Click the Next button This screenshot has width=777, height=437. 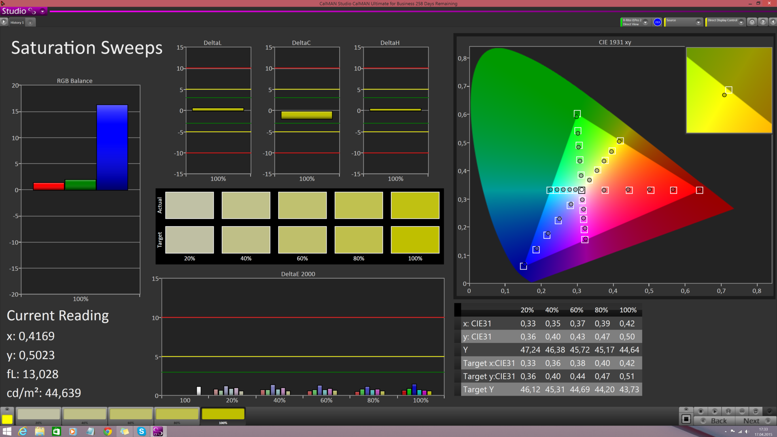coord(756,421)
